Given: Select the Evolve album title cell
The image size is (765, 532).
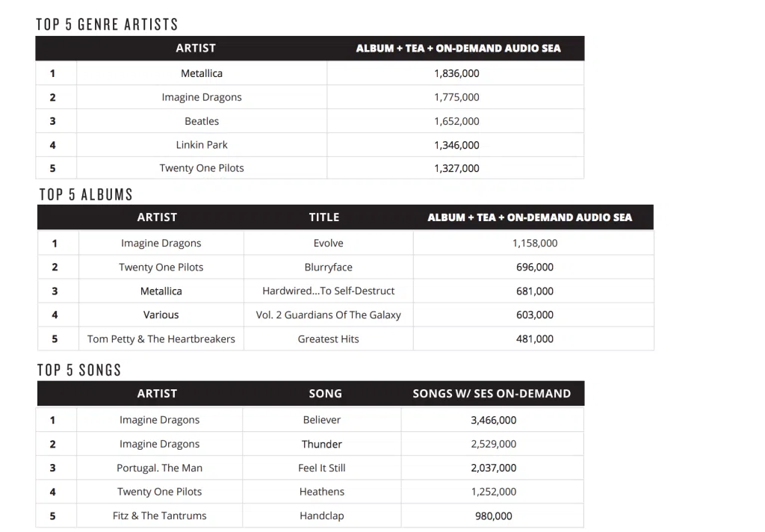Looking at the screenshot, I should (x=328, y=243).
